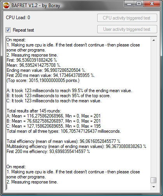Screen dimensions: 163x196
Task: Close the BAFRET window
Action: pos(152,4)
